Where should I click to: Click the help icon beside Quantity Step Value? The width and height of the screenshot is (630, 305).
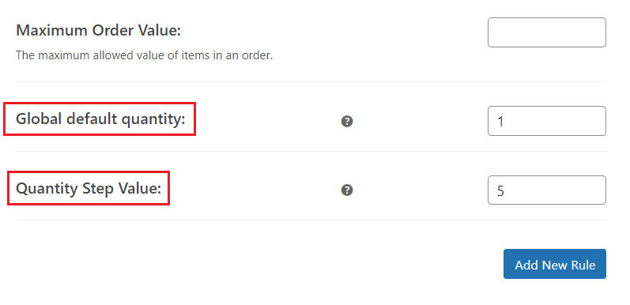[347, 190]
